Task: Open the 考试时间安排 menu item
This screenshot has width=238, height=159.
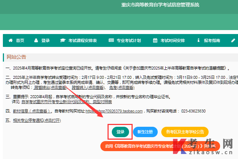Action: [172, 40]
